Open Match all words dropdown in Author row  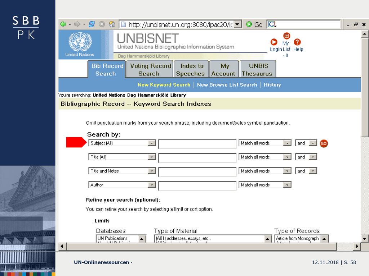[287, 185]
